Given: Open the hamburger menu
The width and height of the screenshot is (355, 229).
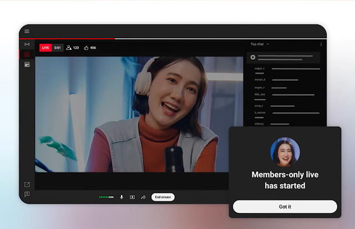Looking at the screenshot, I should (27, 32).
